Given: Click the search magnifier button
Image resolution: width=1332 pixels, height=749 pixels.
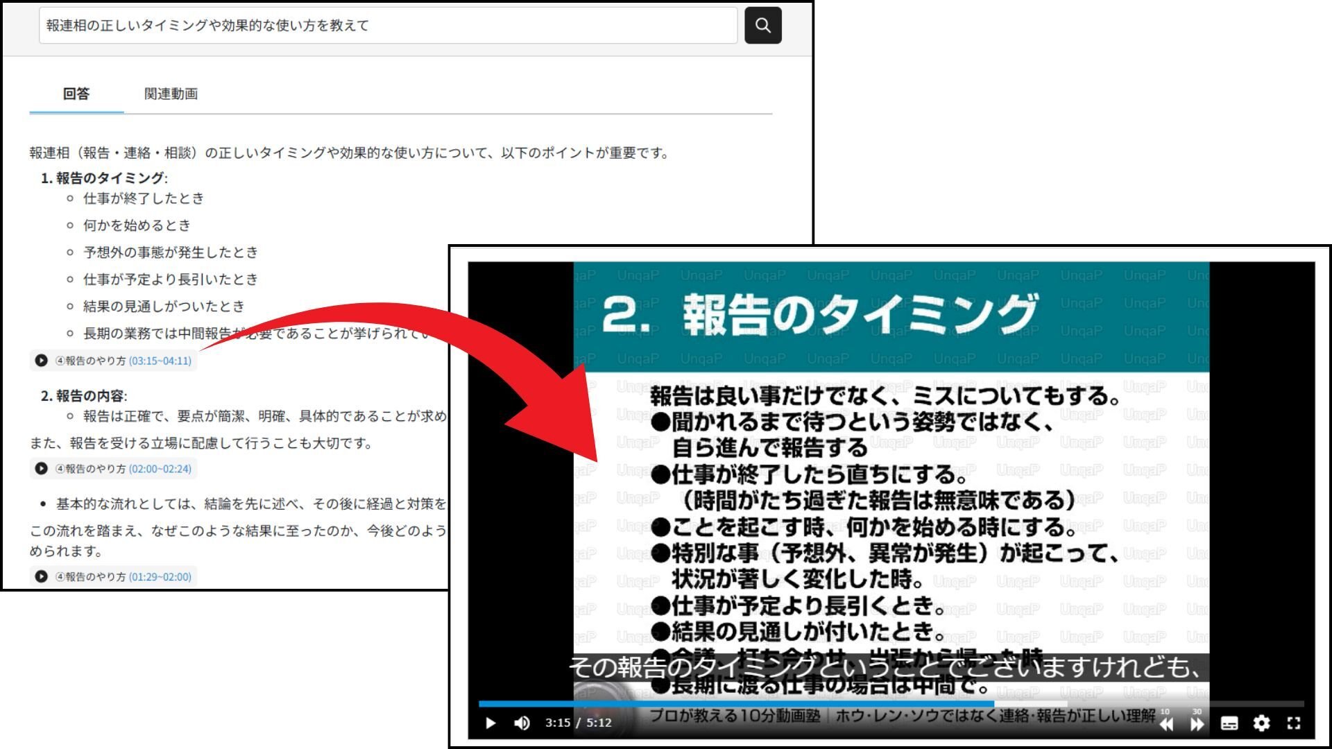Looking at the screenshot, I should click(762, 26).
